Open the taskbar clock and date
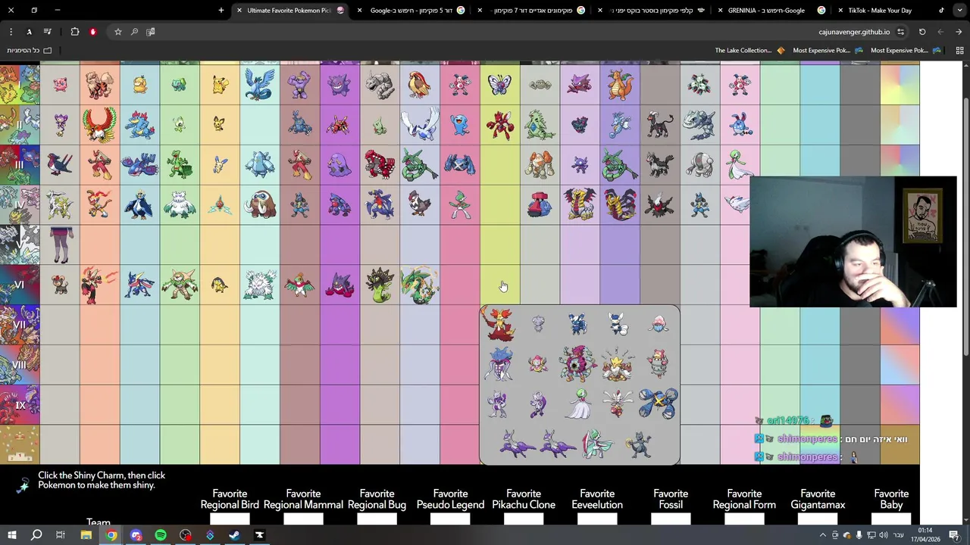Screen dimensions: 970x545 (924, 535)
